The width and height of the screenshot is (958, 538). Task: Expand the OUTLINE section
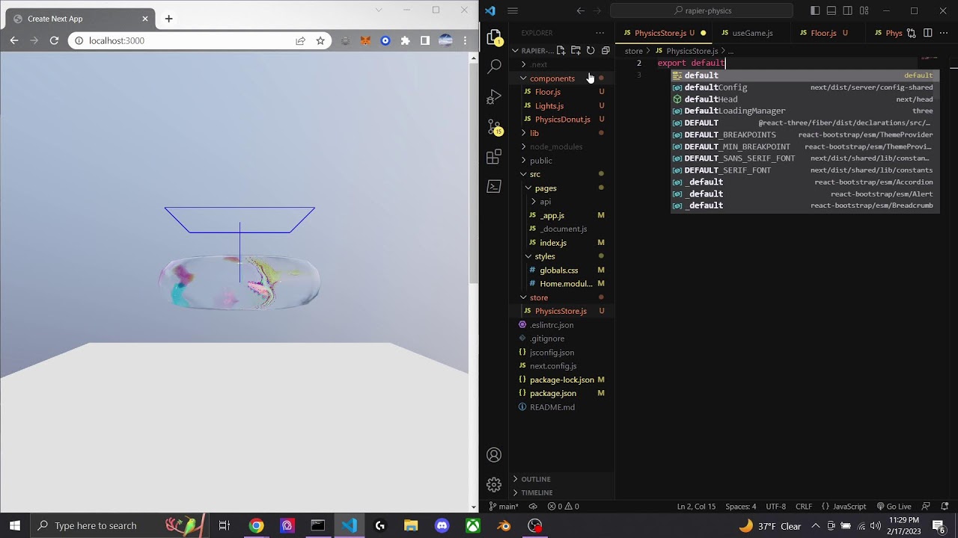tap(536, 479)
